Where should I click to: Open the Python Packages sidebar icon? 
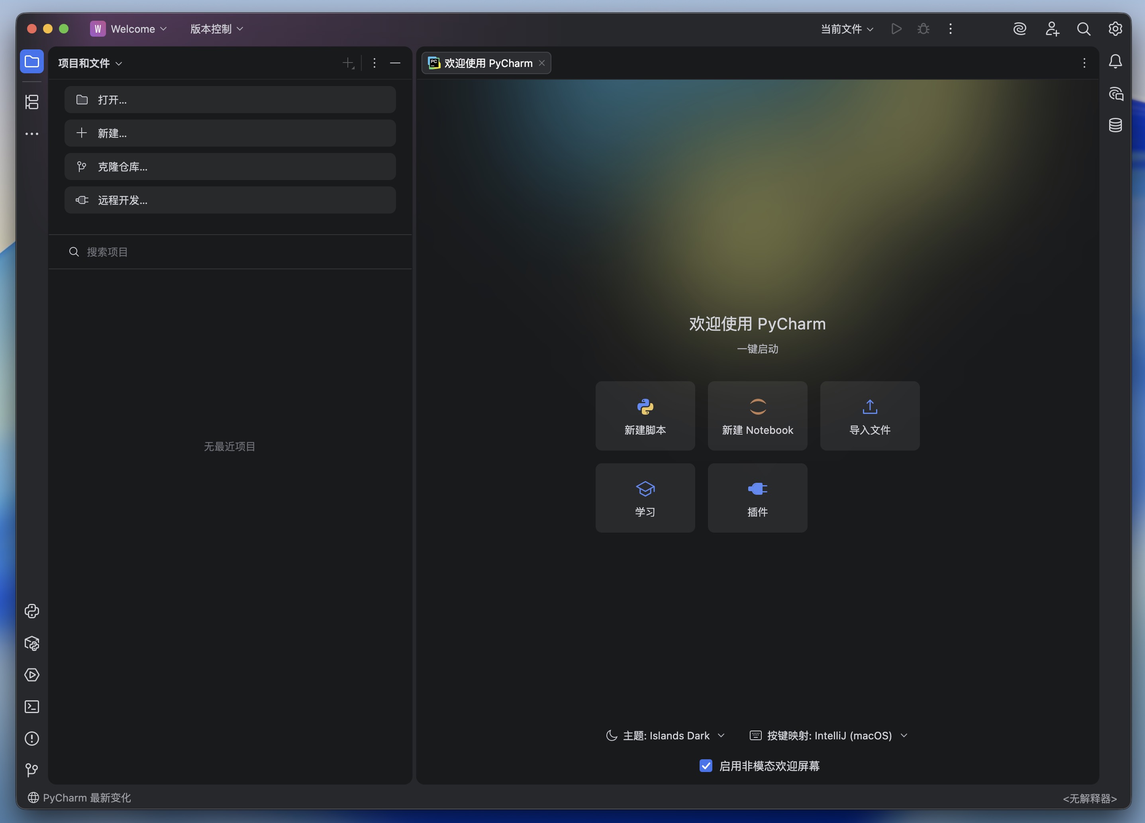tap(32, 643)
